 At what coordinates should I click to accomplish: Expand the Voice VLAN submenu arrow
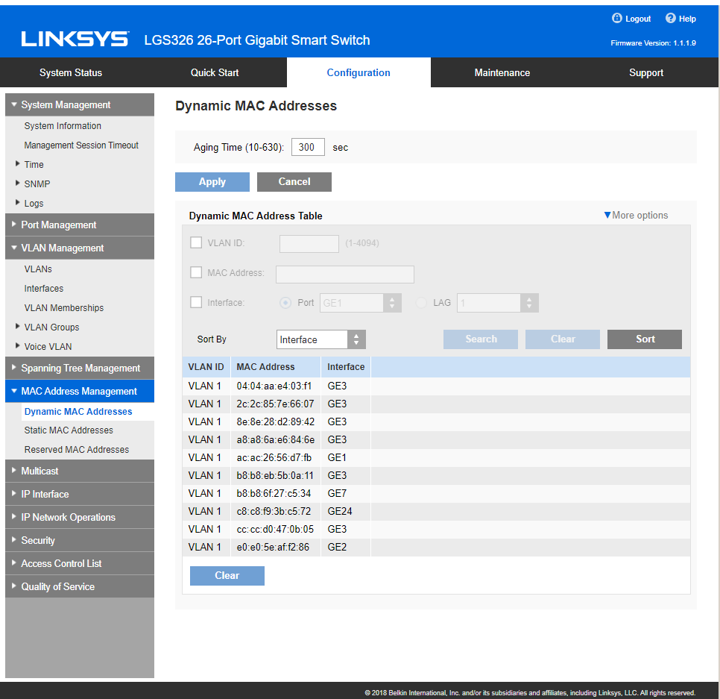(x=18, y=346)
